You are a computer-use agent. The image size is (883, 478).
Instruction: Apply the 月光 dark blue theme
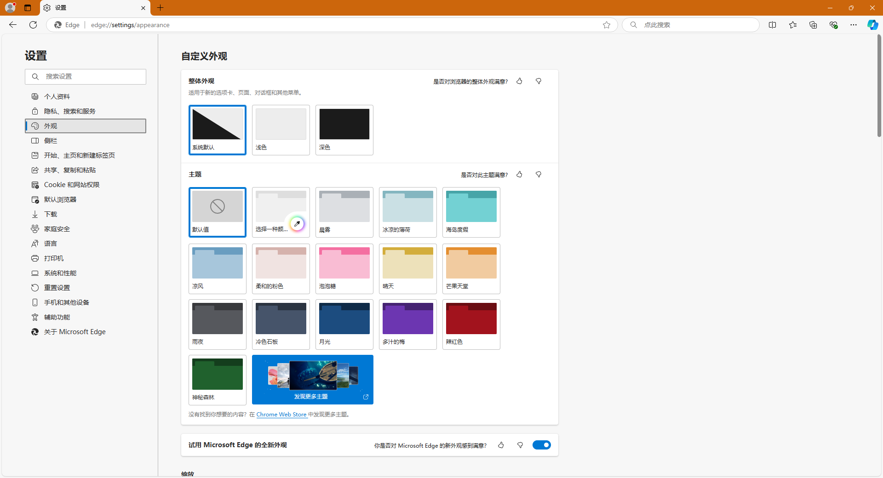point(344,324)
